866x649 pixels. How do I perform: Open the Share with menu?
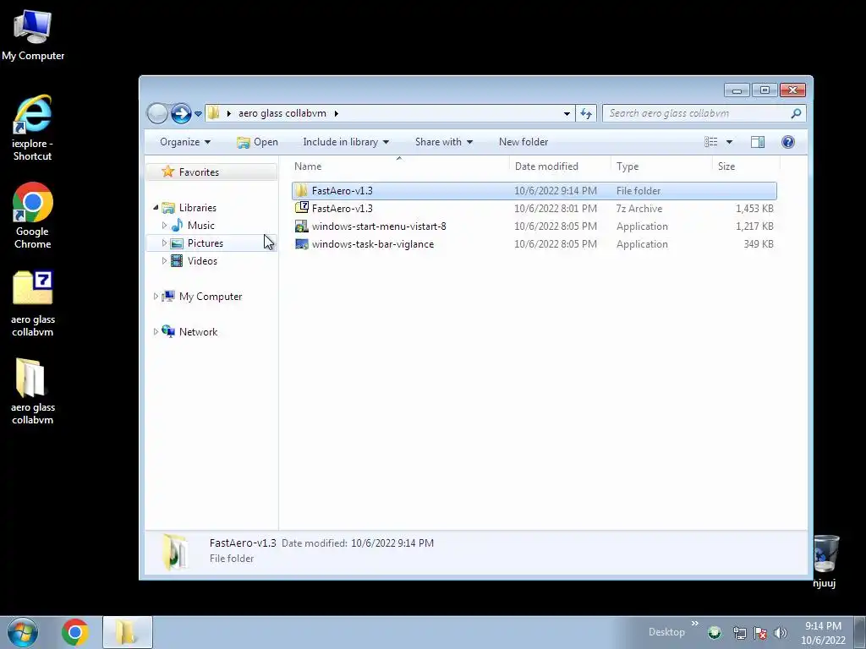(444, 142)
